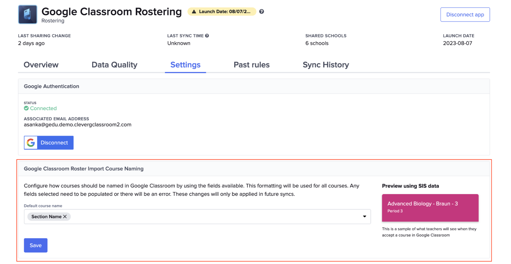Go to the Past rules tab
511x264 pixels.
tap(252, 65)
